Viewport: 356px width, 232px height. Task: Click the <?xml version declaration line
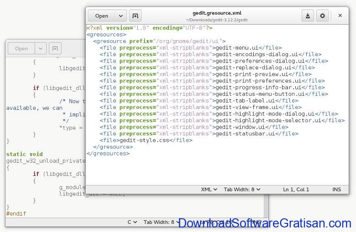tap(149, 28)
